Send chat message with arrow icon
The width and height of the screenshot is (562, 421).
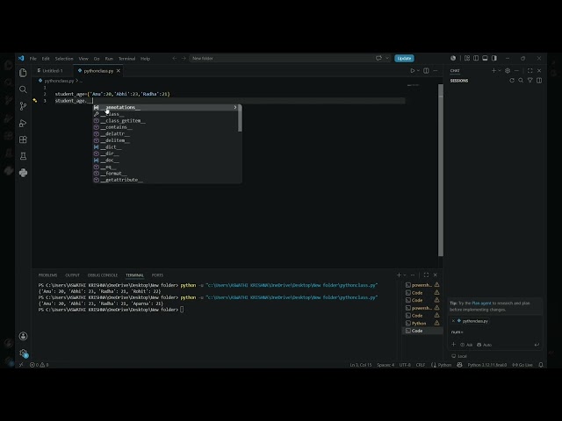tap(537, 345)
